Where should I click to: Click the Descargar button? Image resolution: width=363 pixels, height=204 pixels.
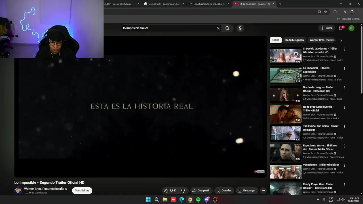pyautogui.click(x=247, y=190)
